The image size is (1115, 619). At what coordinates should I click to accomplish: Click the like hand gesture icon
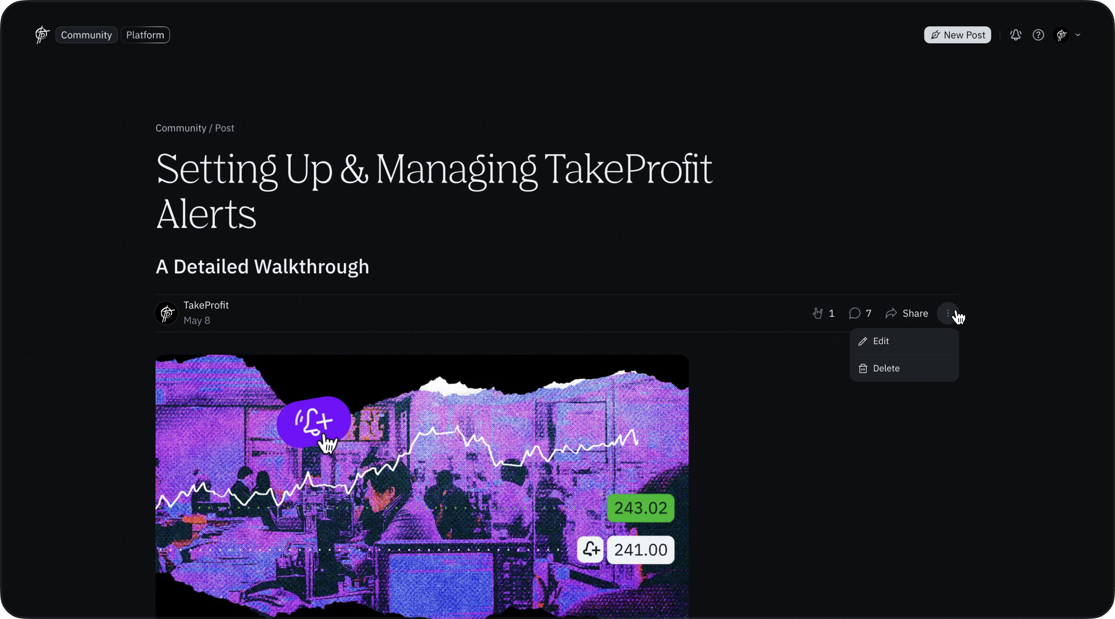click(x=818, y=313)
